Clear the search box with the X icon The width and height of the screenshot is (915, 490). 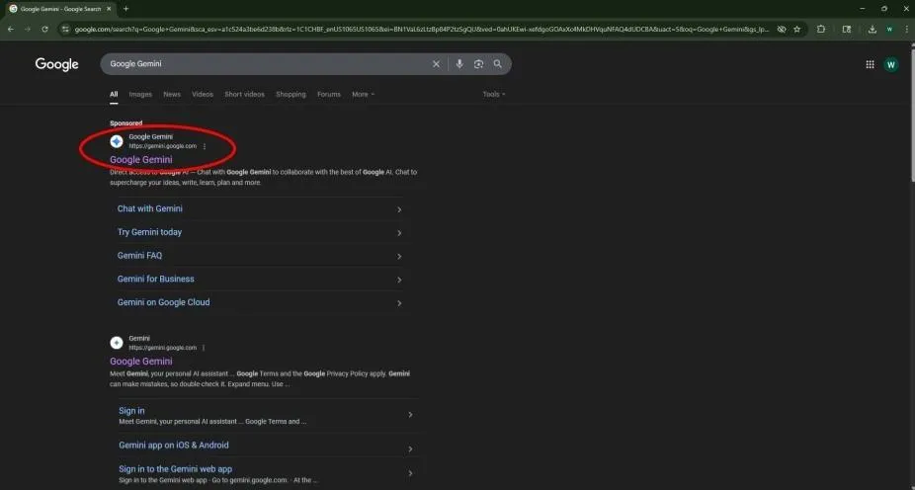(436, 64)
